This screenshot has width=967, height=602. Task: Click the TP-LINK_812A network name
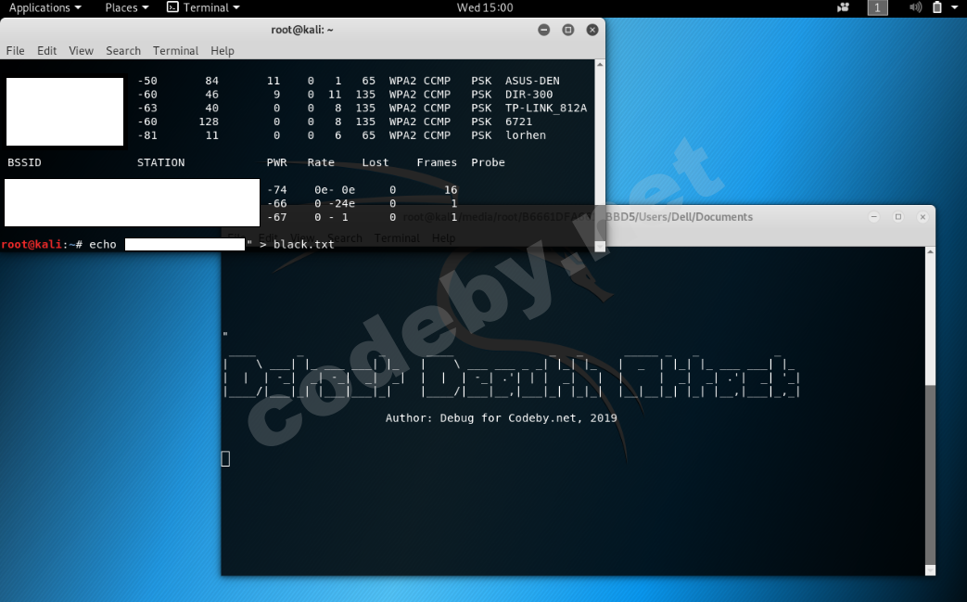(x=546, y=108)
